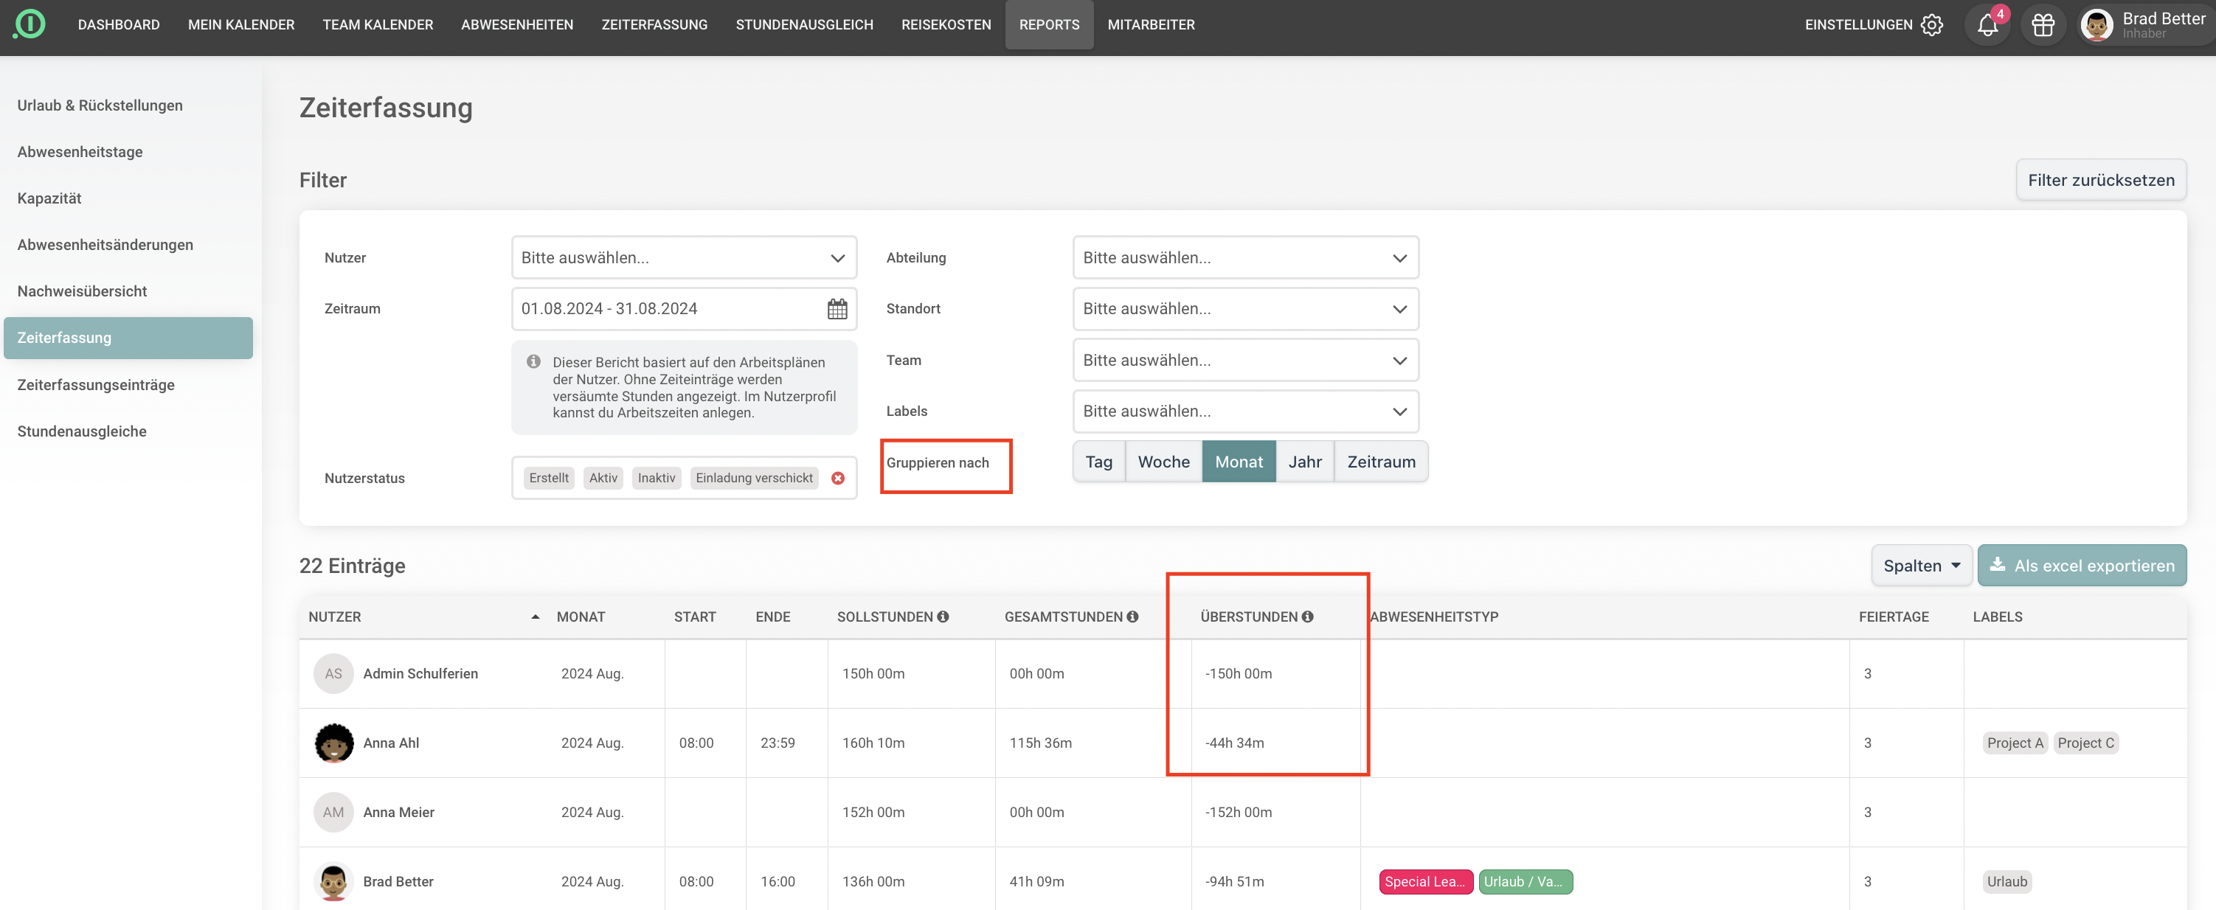Group by Jahr
The image size is (2216, 910).
pos(1305,462)
